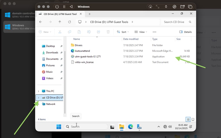Click the Delete trash icon
The image size is (221, 138).
point(108,32)
